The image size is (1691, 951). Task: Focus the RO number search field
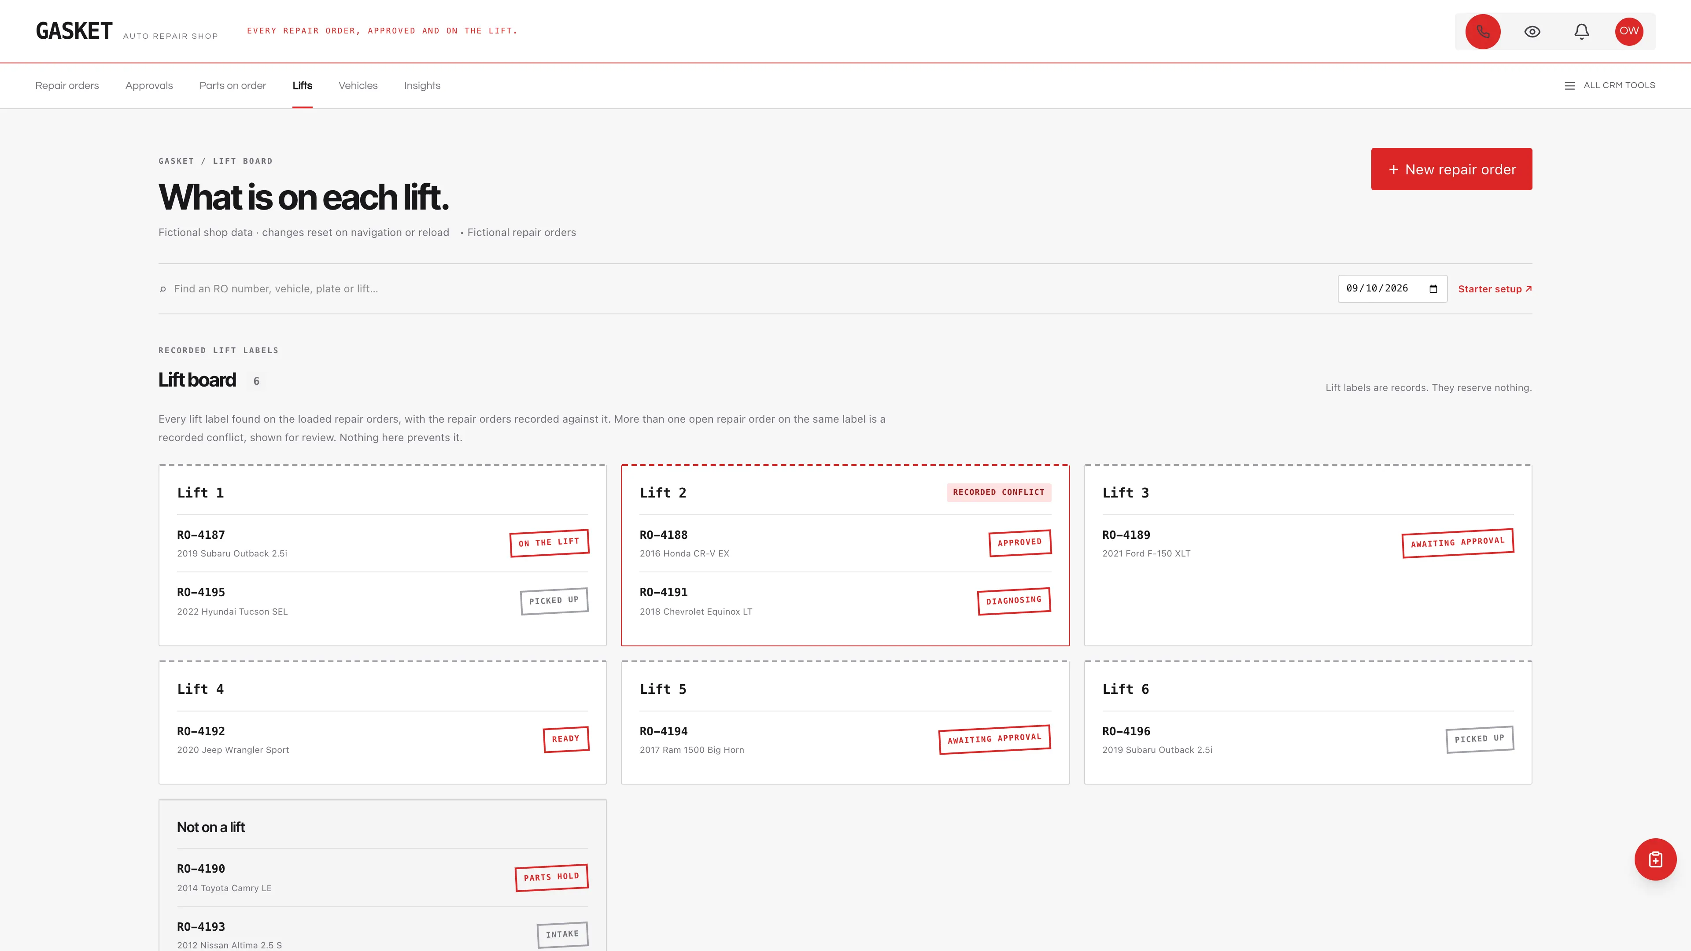coord(748,289)
